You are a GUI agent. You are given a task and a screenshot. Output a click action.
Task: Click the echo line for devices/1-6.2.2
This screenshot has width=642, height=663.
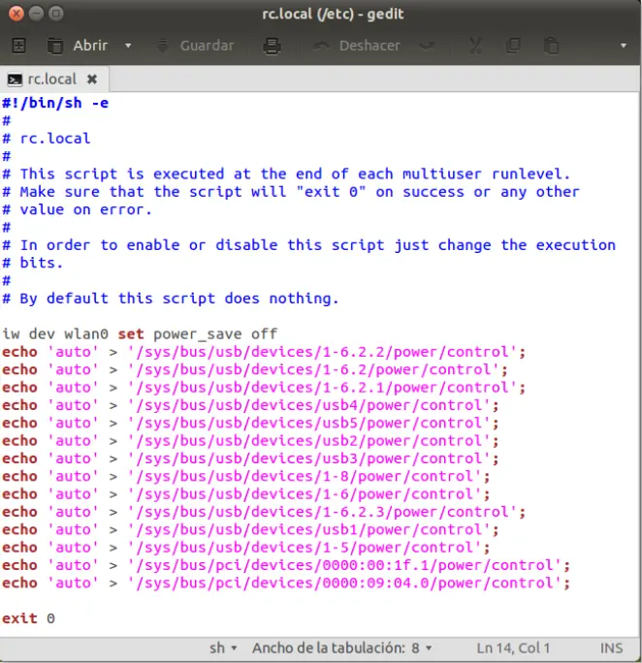pyautogui.click(x=264, y=352)
